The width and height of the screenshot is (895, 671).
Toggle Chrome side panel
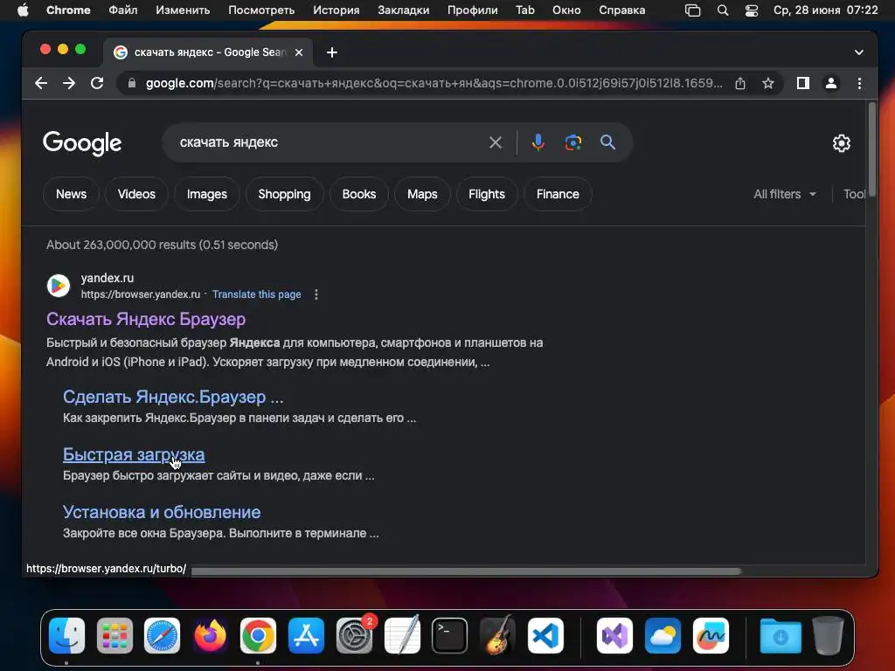803,83
